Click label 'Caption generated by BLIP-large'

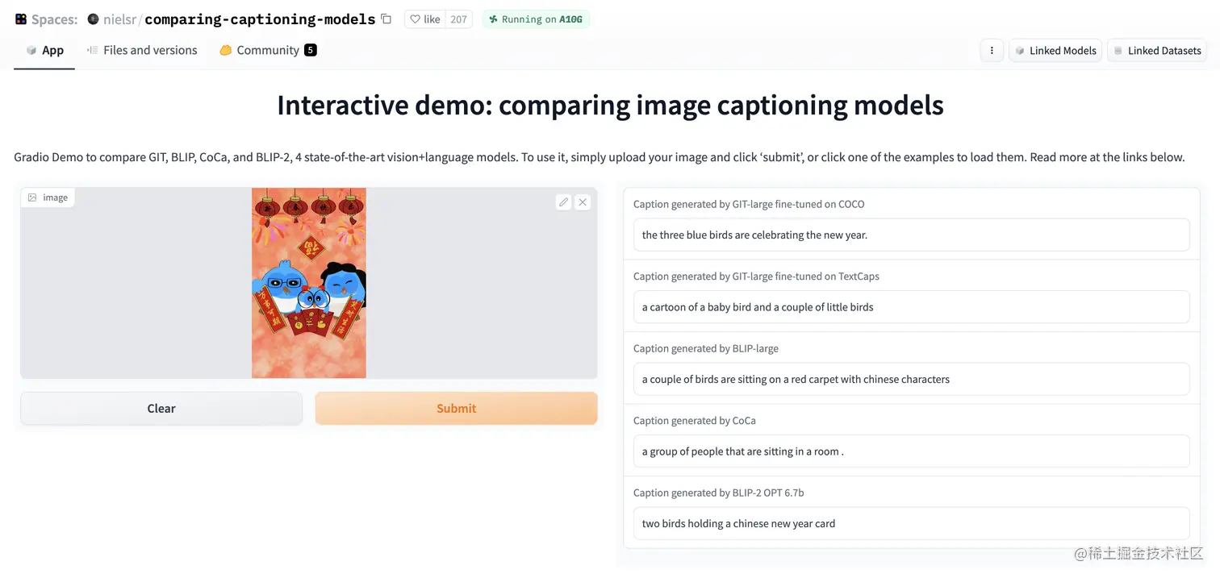pos(706,348)
